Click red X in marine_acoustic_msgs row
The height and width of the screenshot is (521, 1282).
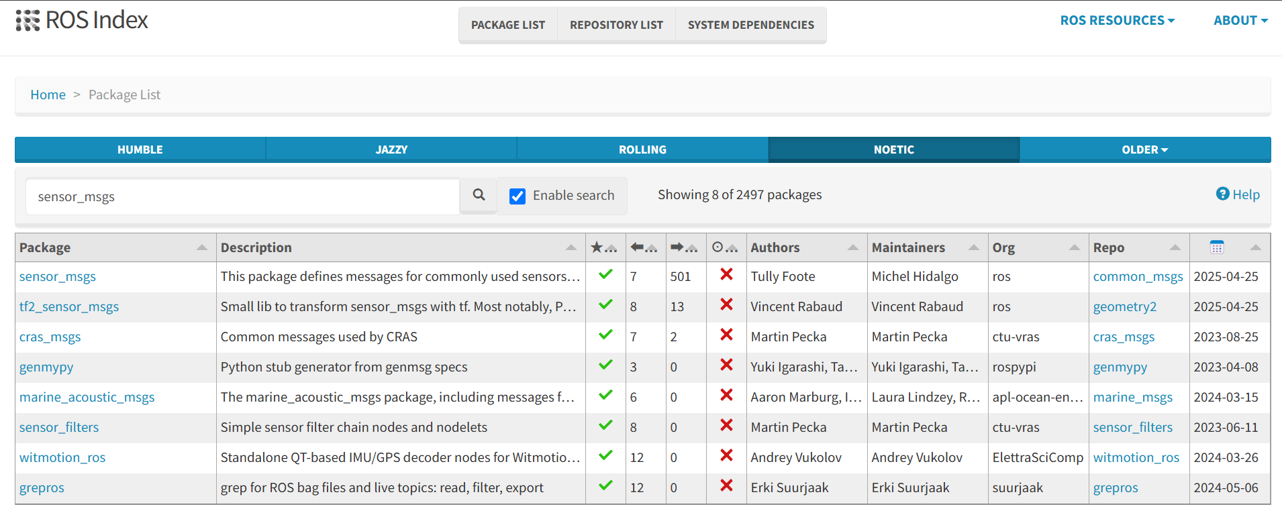coord(726,395)
